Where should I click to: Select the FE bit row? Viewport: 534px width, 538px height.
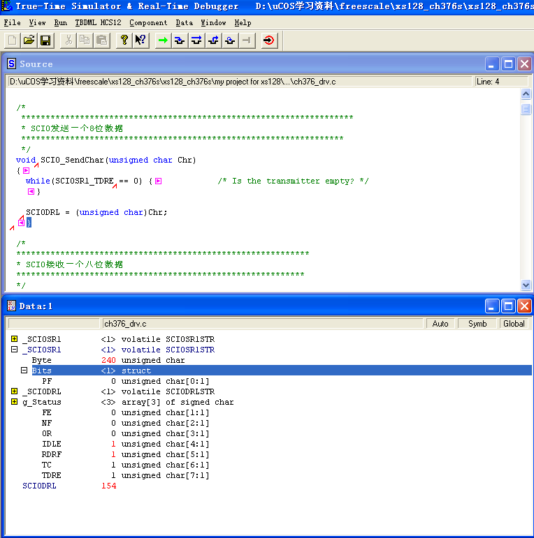point(270,412)
